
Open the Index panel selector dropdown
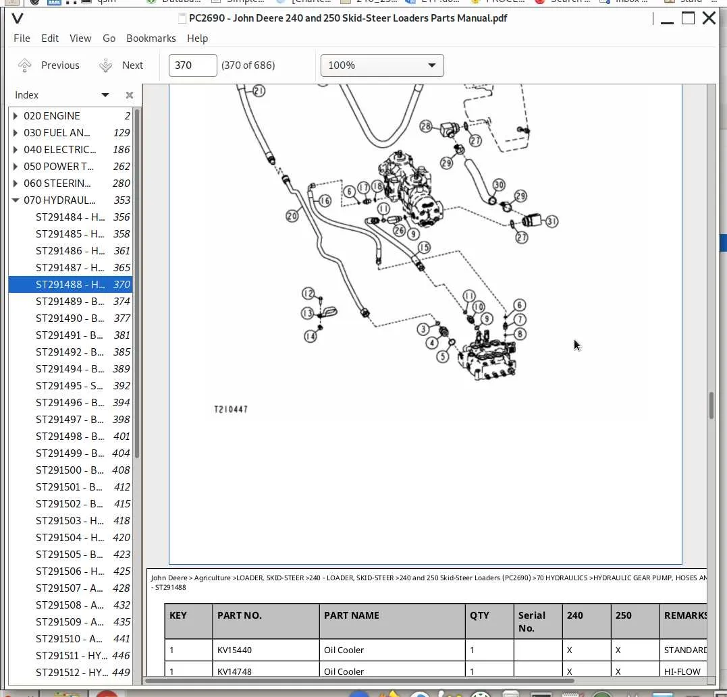pyautogui.click(x=105, y=95)
